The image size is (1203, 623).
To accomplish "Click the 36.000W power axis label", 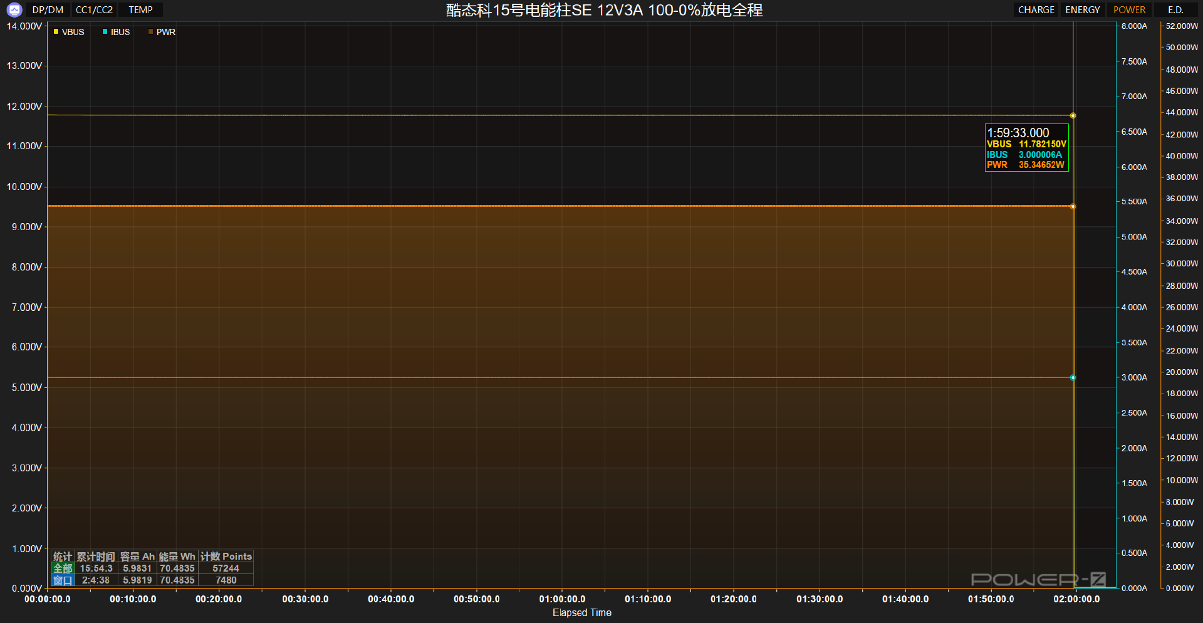I will pos(1182,199).
